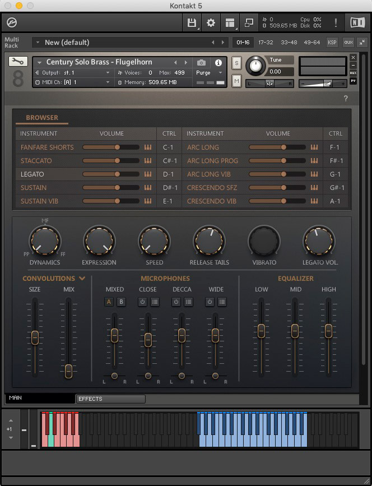This screenshot has width=372, height=486.
Task: Open key mapping icon for Crescendo Vib
Action: tap(314, 201)
